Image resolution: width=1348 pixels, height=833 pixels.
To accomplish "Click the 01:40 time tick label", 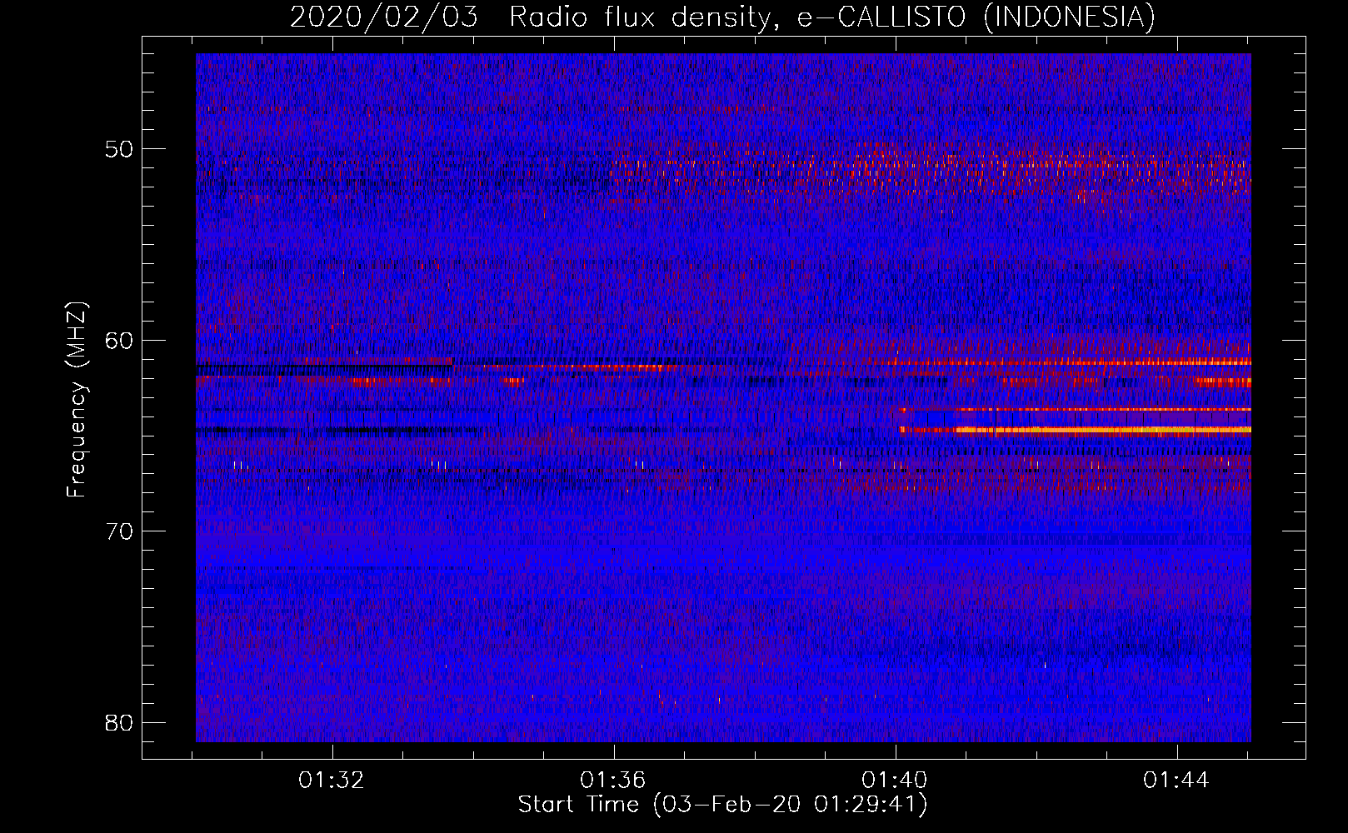I will (895, 781).
